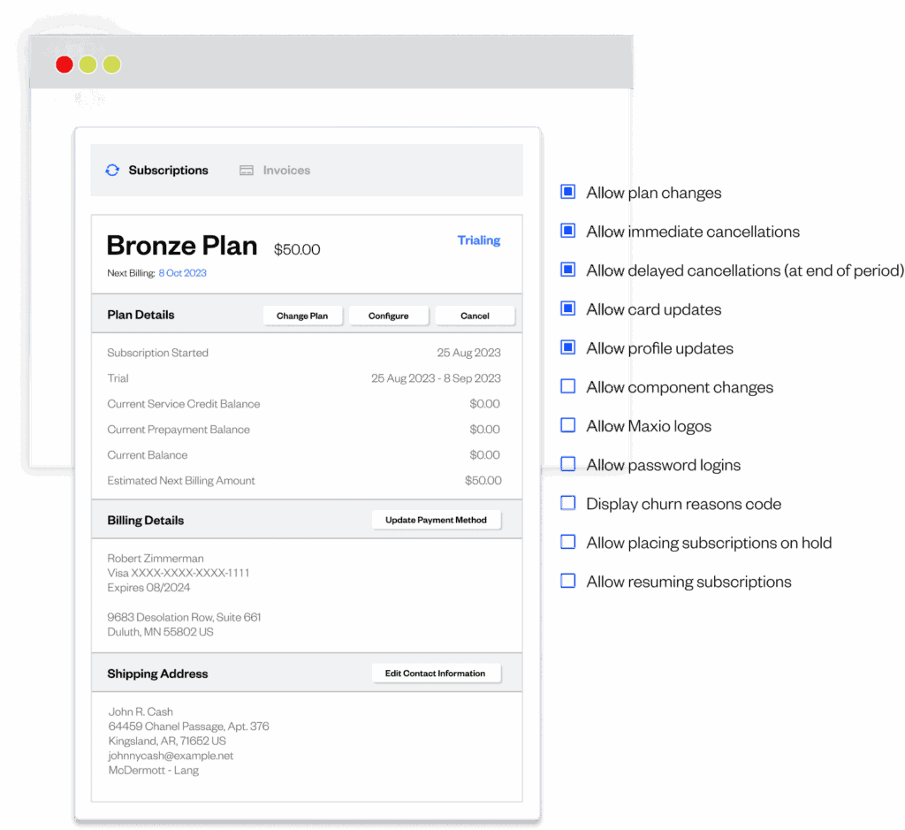
Task: Click 9683 Desolation Row, Suite 661 address
Action: click(184, 617)
